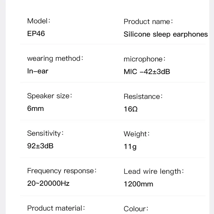This screenshot has height=214, width=214.
Task: Click the Product name label
Action: click(148, 21)
